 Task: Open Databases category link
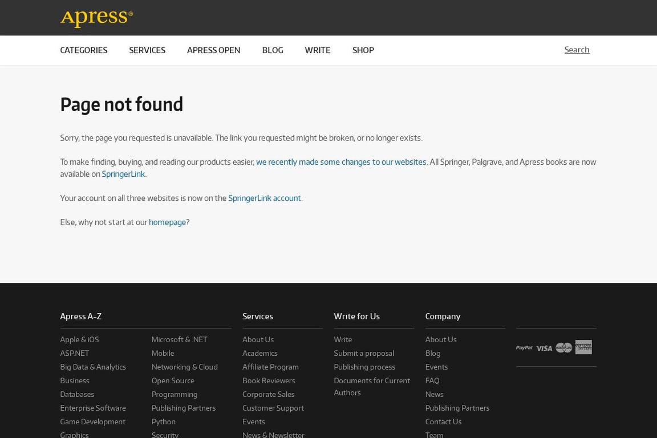[77, 395]
